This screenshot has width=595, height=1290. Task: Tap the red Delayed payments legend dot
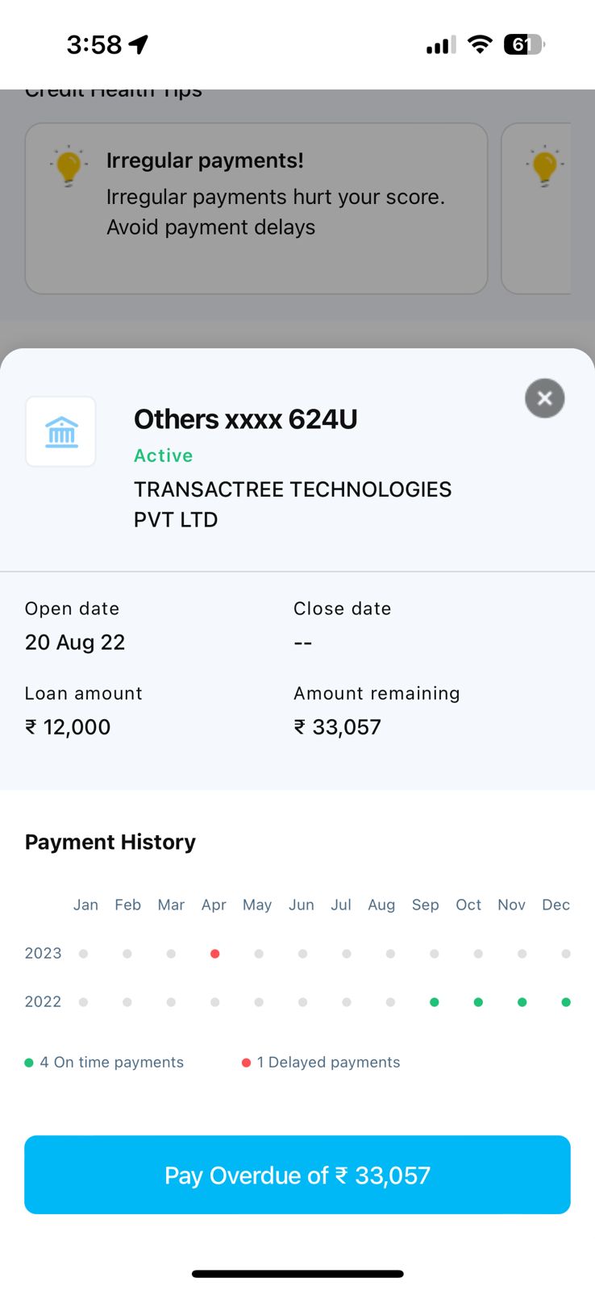click(x=246, y=1063)
